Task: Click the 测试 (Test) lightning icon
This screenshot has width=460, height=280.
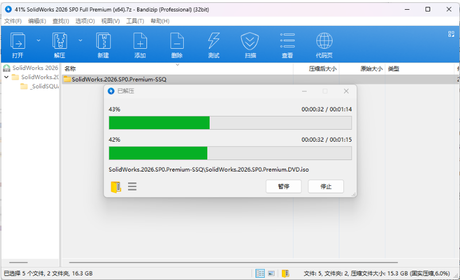Action: (214, 41)
